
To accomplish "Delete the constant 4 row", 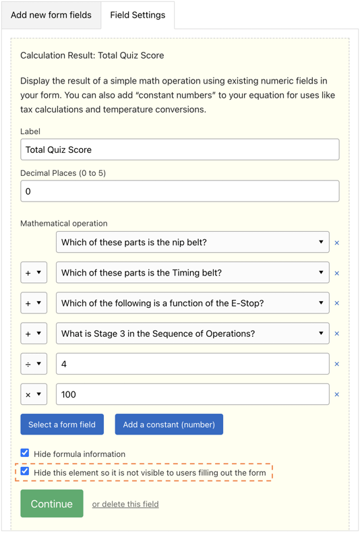I will 337,364.
